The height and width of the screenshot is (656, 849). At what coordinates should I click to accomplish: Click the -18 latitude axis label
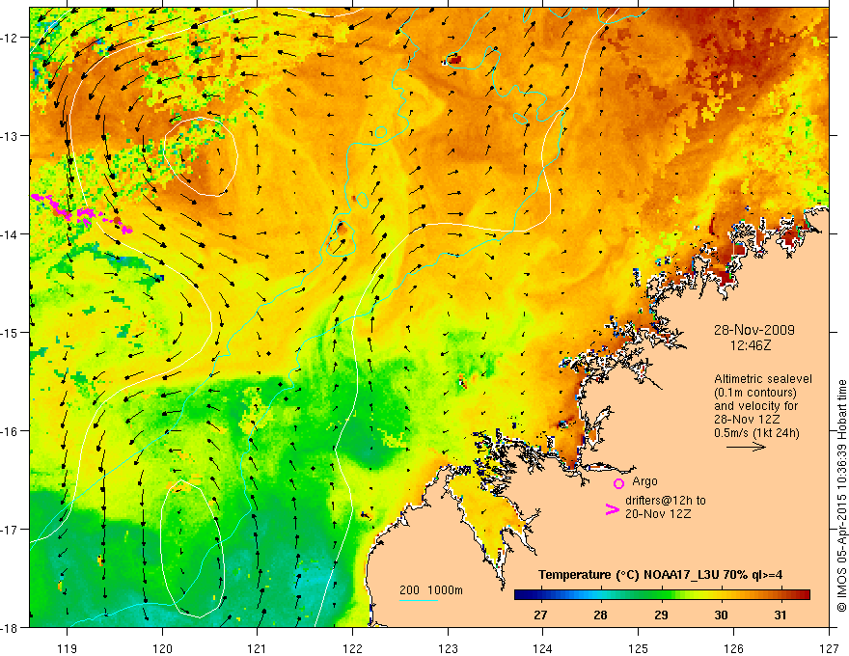click(11, 627)
